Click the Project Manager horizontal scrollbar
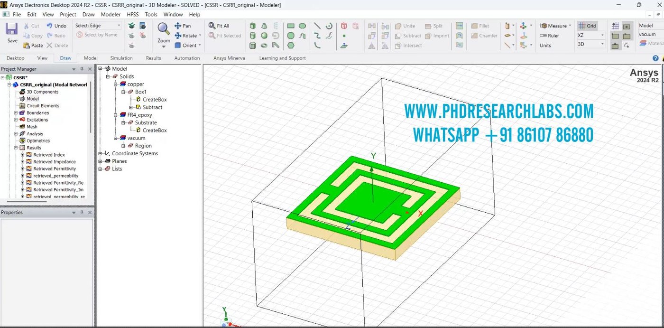 click(27, 202)
